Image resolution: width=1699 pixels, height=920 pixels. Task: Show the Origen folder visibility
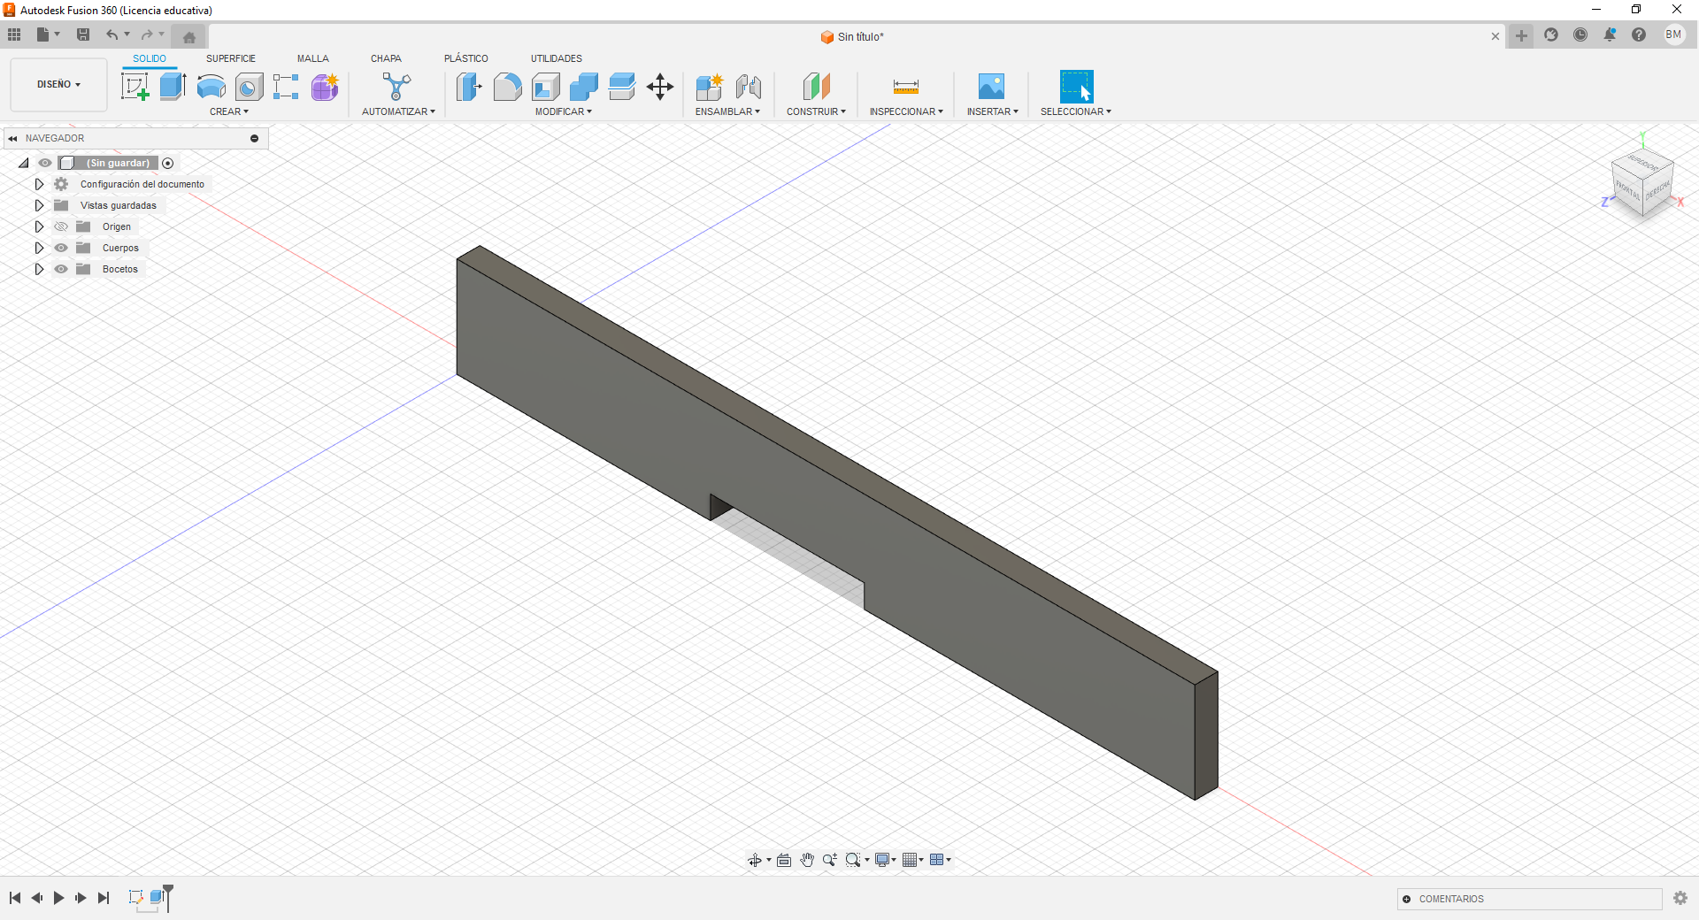coord(60,226)
